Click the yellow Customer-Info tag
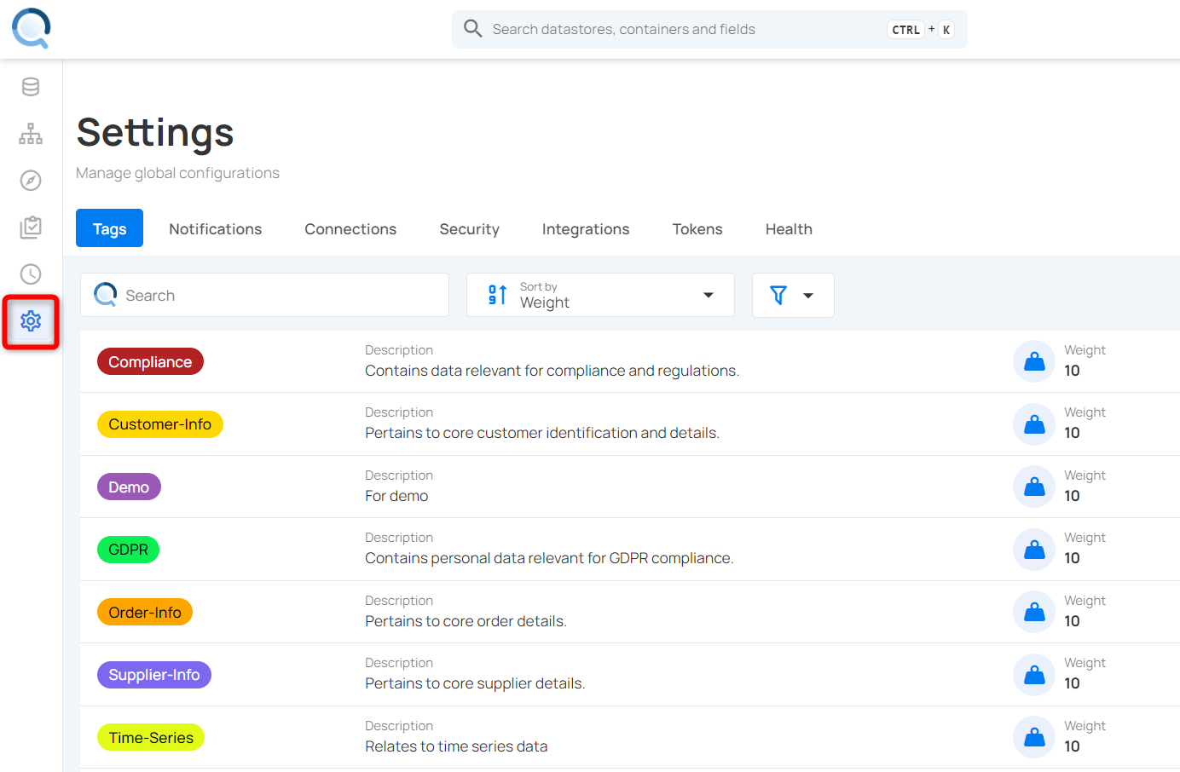1180x772 pixels. (160, 424)
